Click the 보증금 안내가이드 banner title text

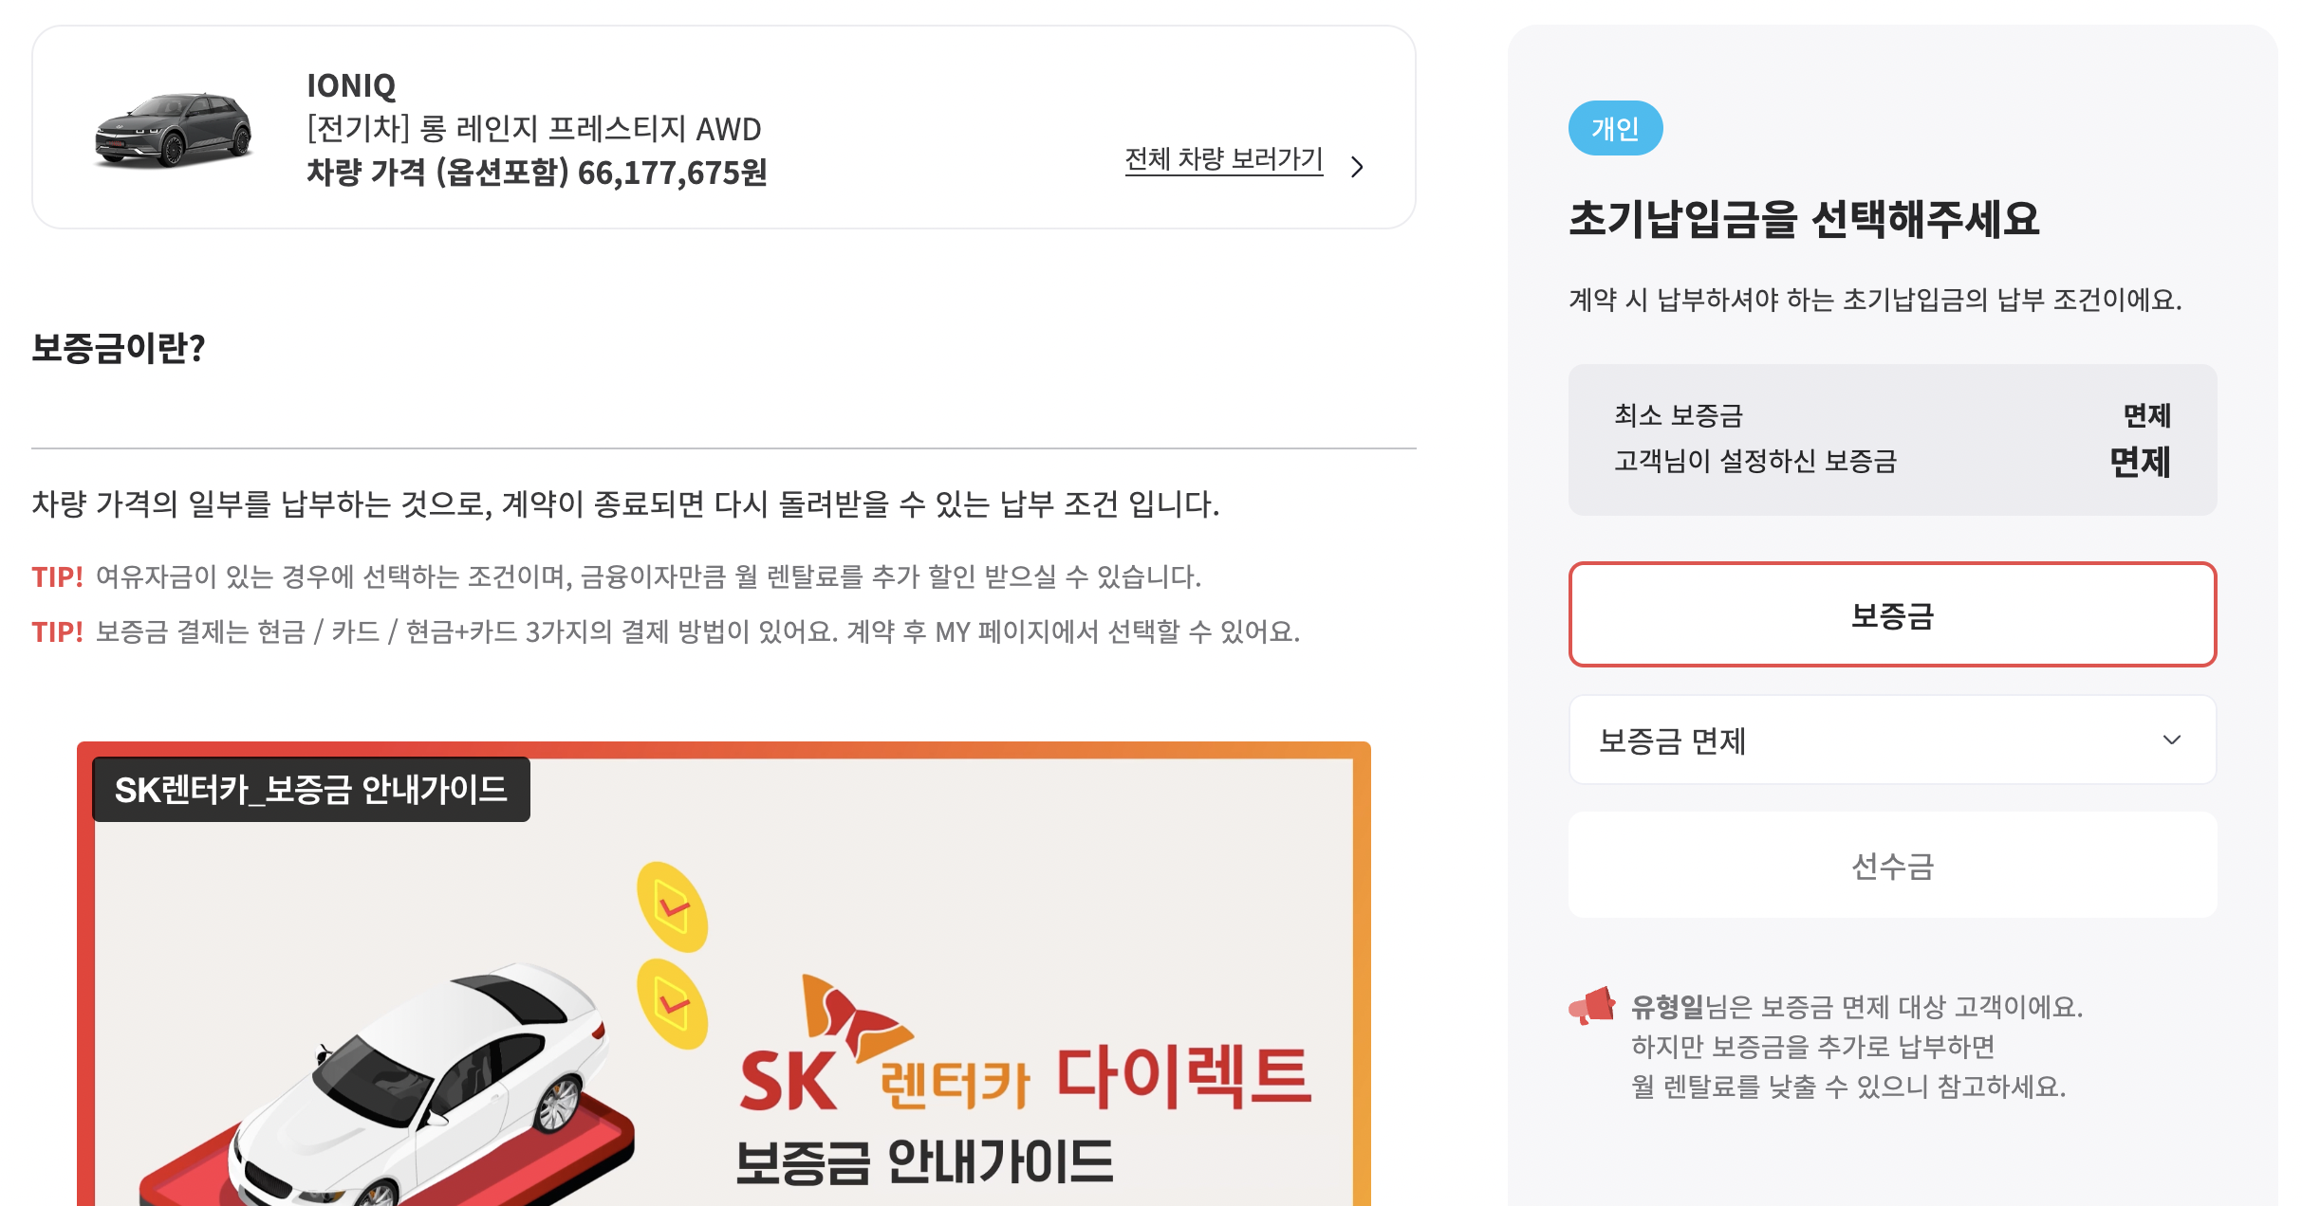(924, 1162)
